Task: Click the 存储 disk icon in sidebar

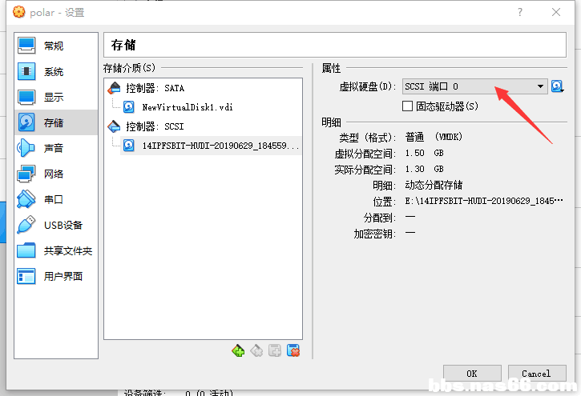Action: coord(26,122)
